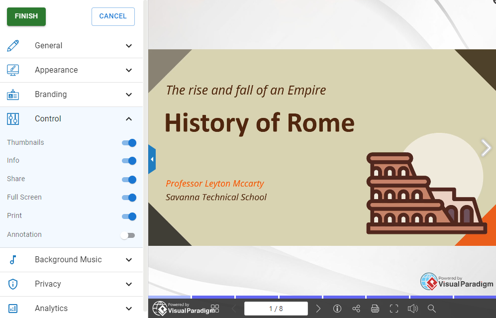Screen dimensions: 496x318
Task: Collapse the side panel with blue arrow handle
Action: click(x=152, y=159)
